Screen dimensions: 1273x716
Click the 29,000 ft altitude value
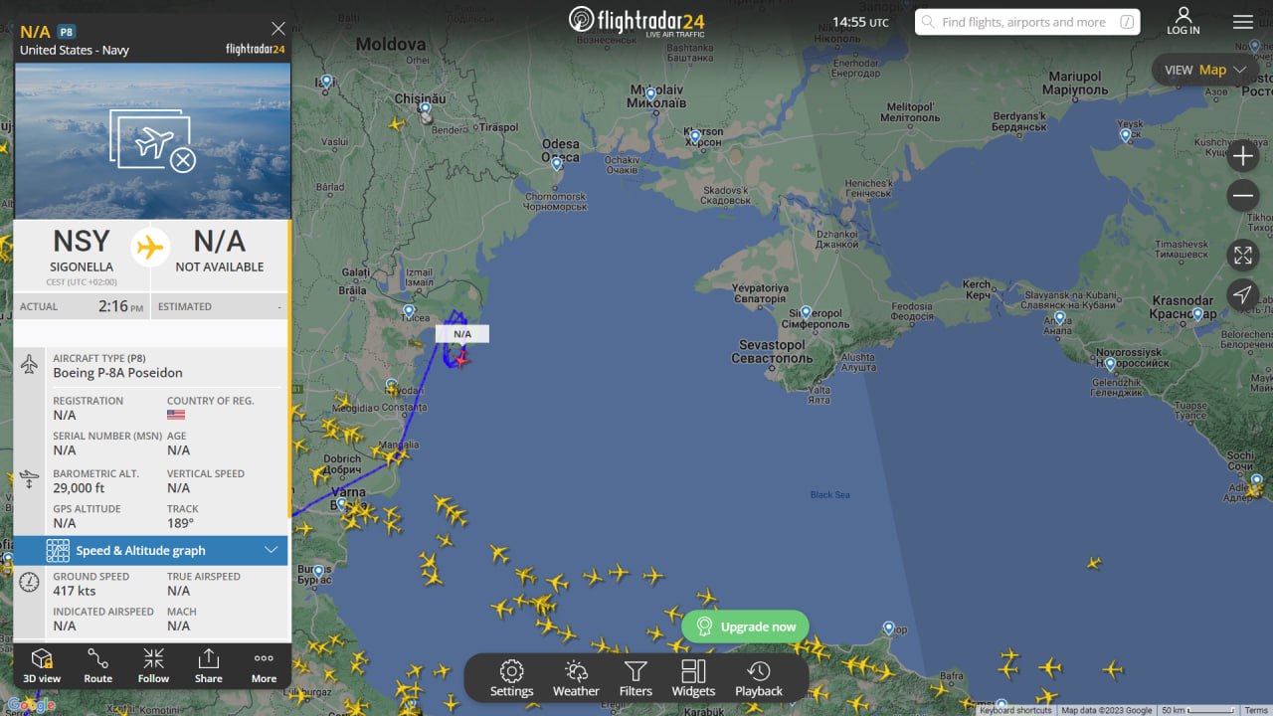[x=79, y=488]
